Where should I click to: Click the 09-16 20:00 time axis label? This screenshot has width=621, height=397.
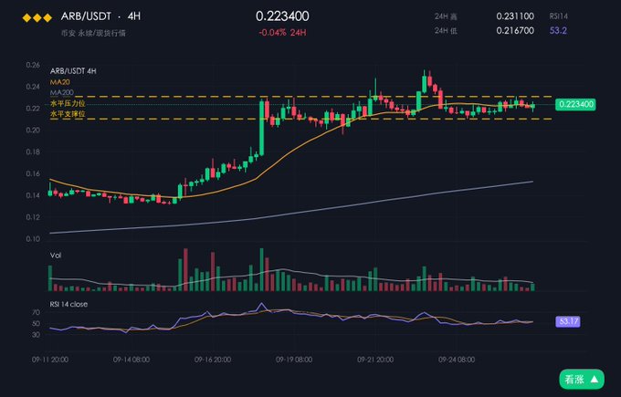(x=213, y=360)
